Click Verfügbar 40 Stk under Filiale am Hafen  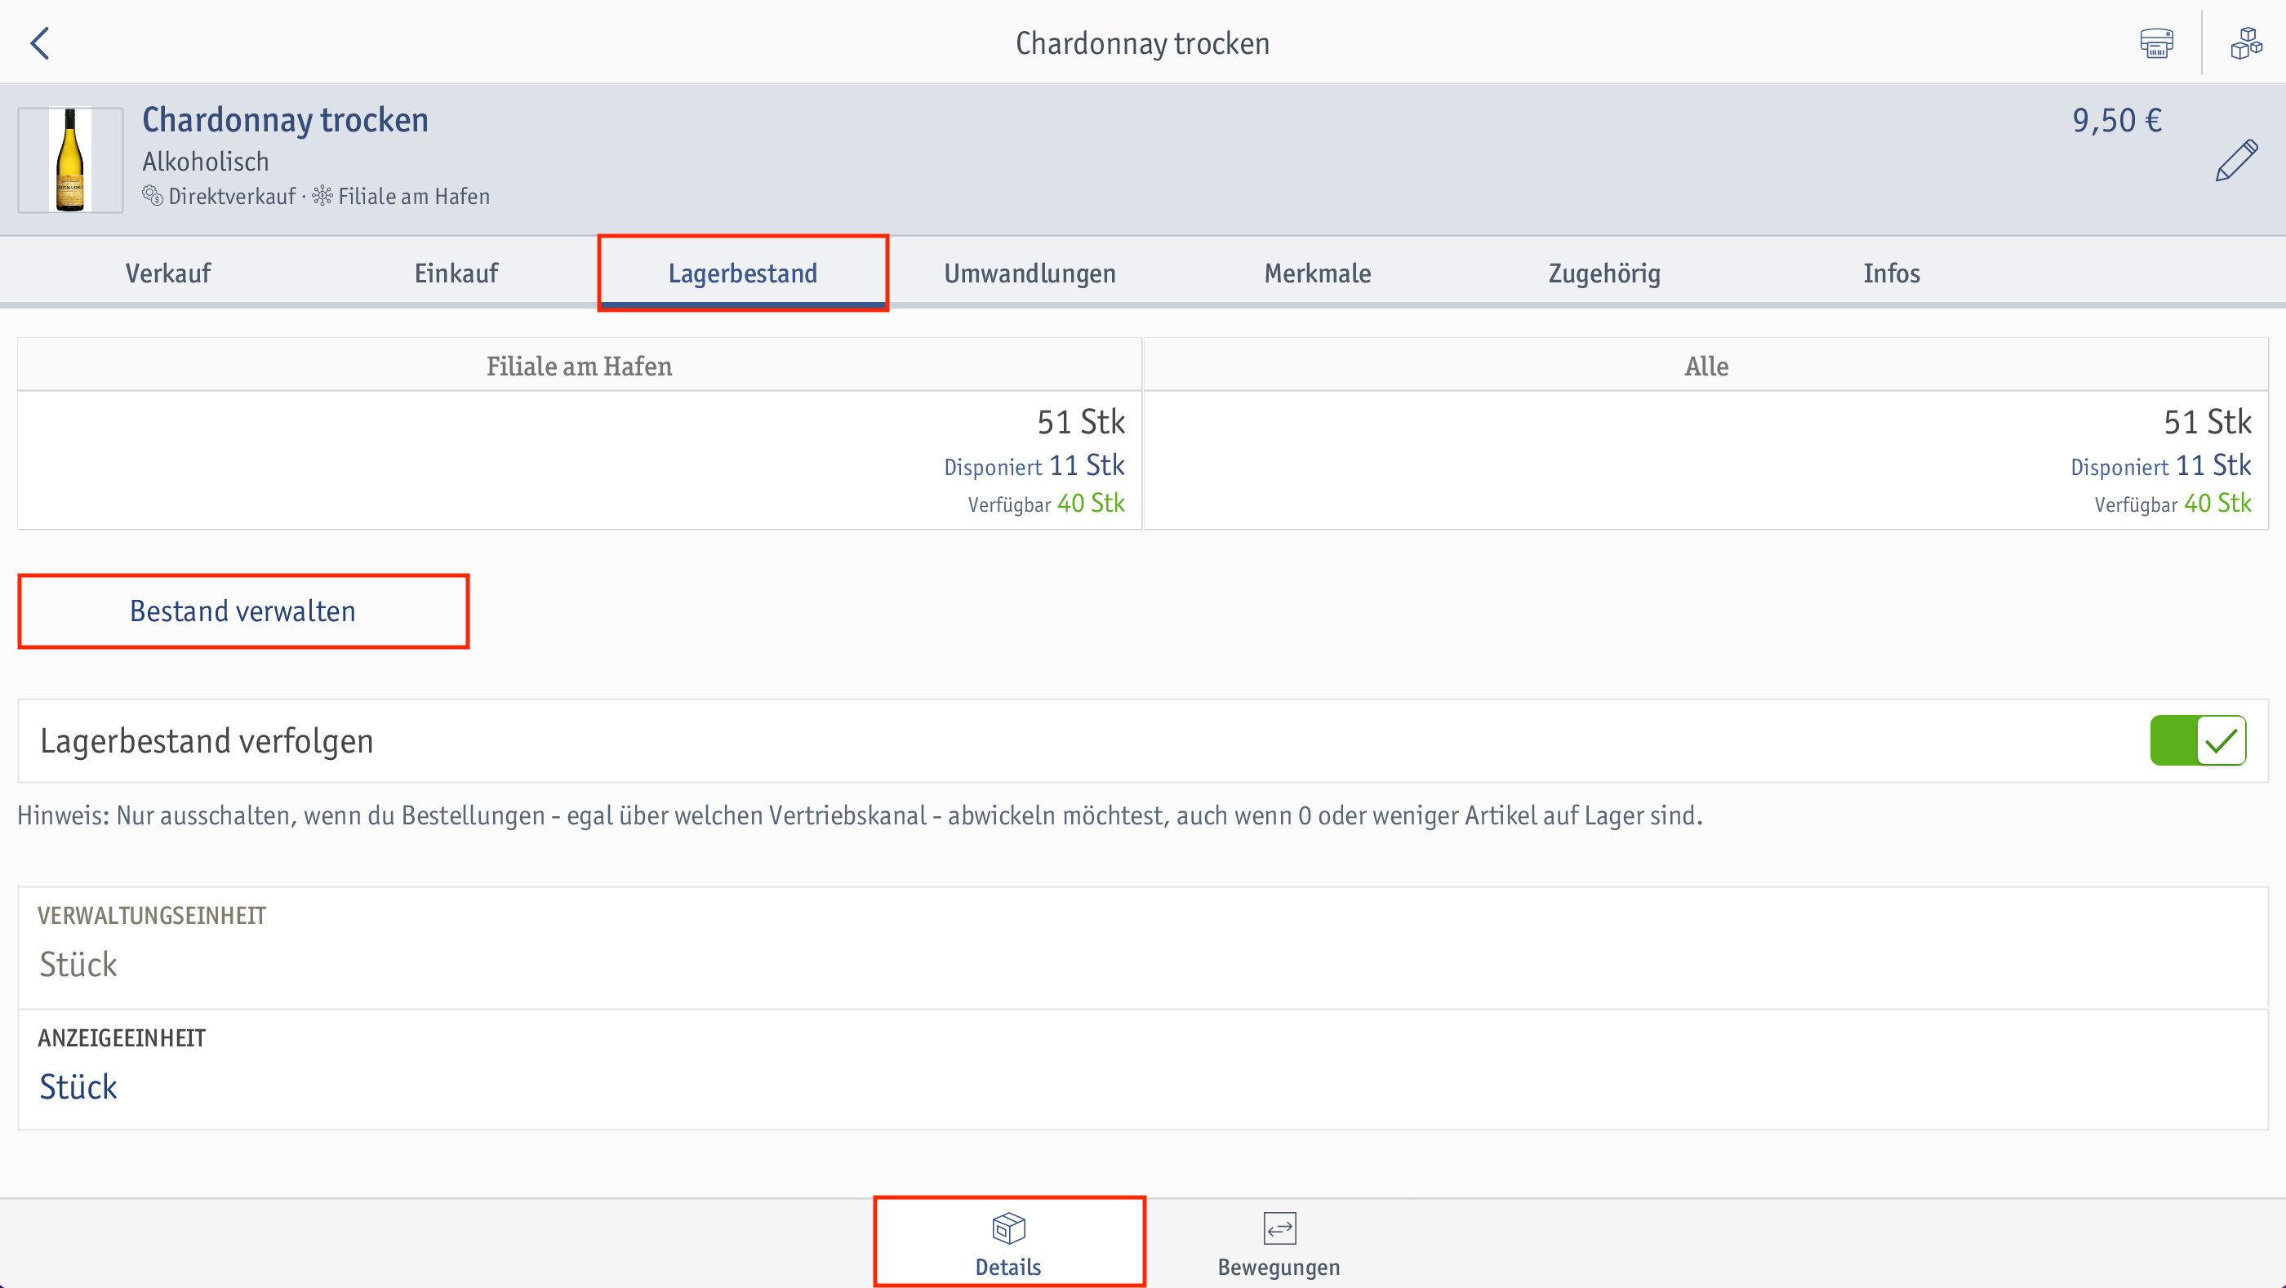1047,504
